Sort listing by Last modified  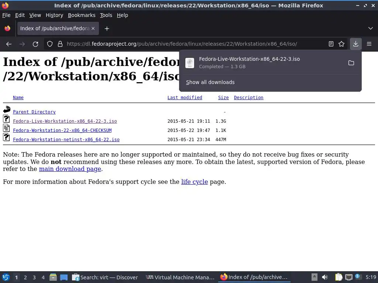[185, 97]
